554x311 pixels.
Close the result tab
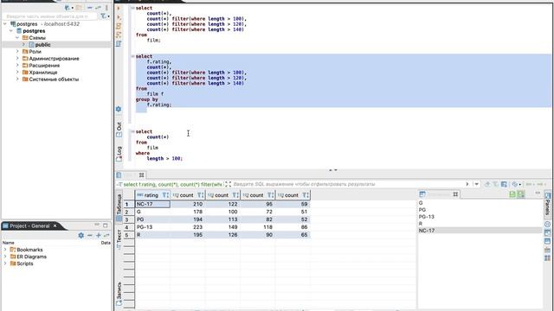[x=141, y=175]
